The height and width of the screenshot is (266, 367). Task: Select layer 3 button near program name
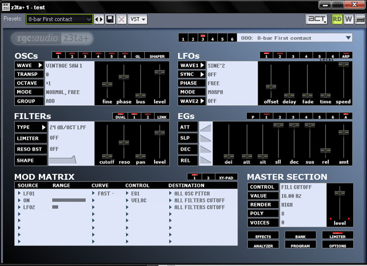coord(203,38)
